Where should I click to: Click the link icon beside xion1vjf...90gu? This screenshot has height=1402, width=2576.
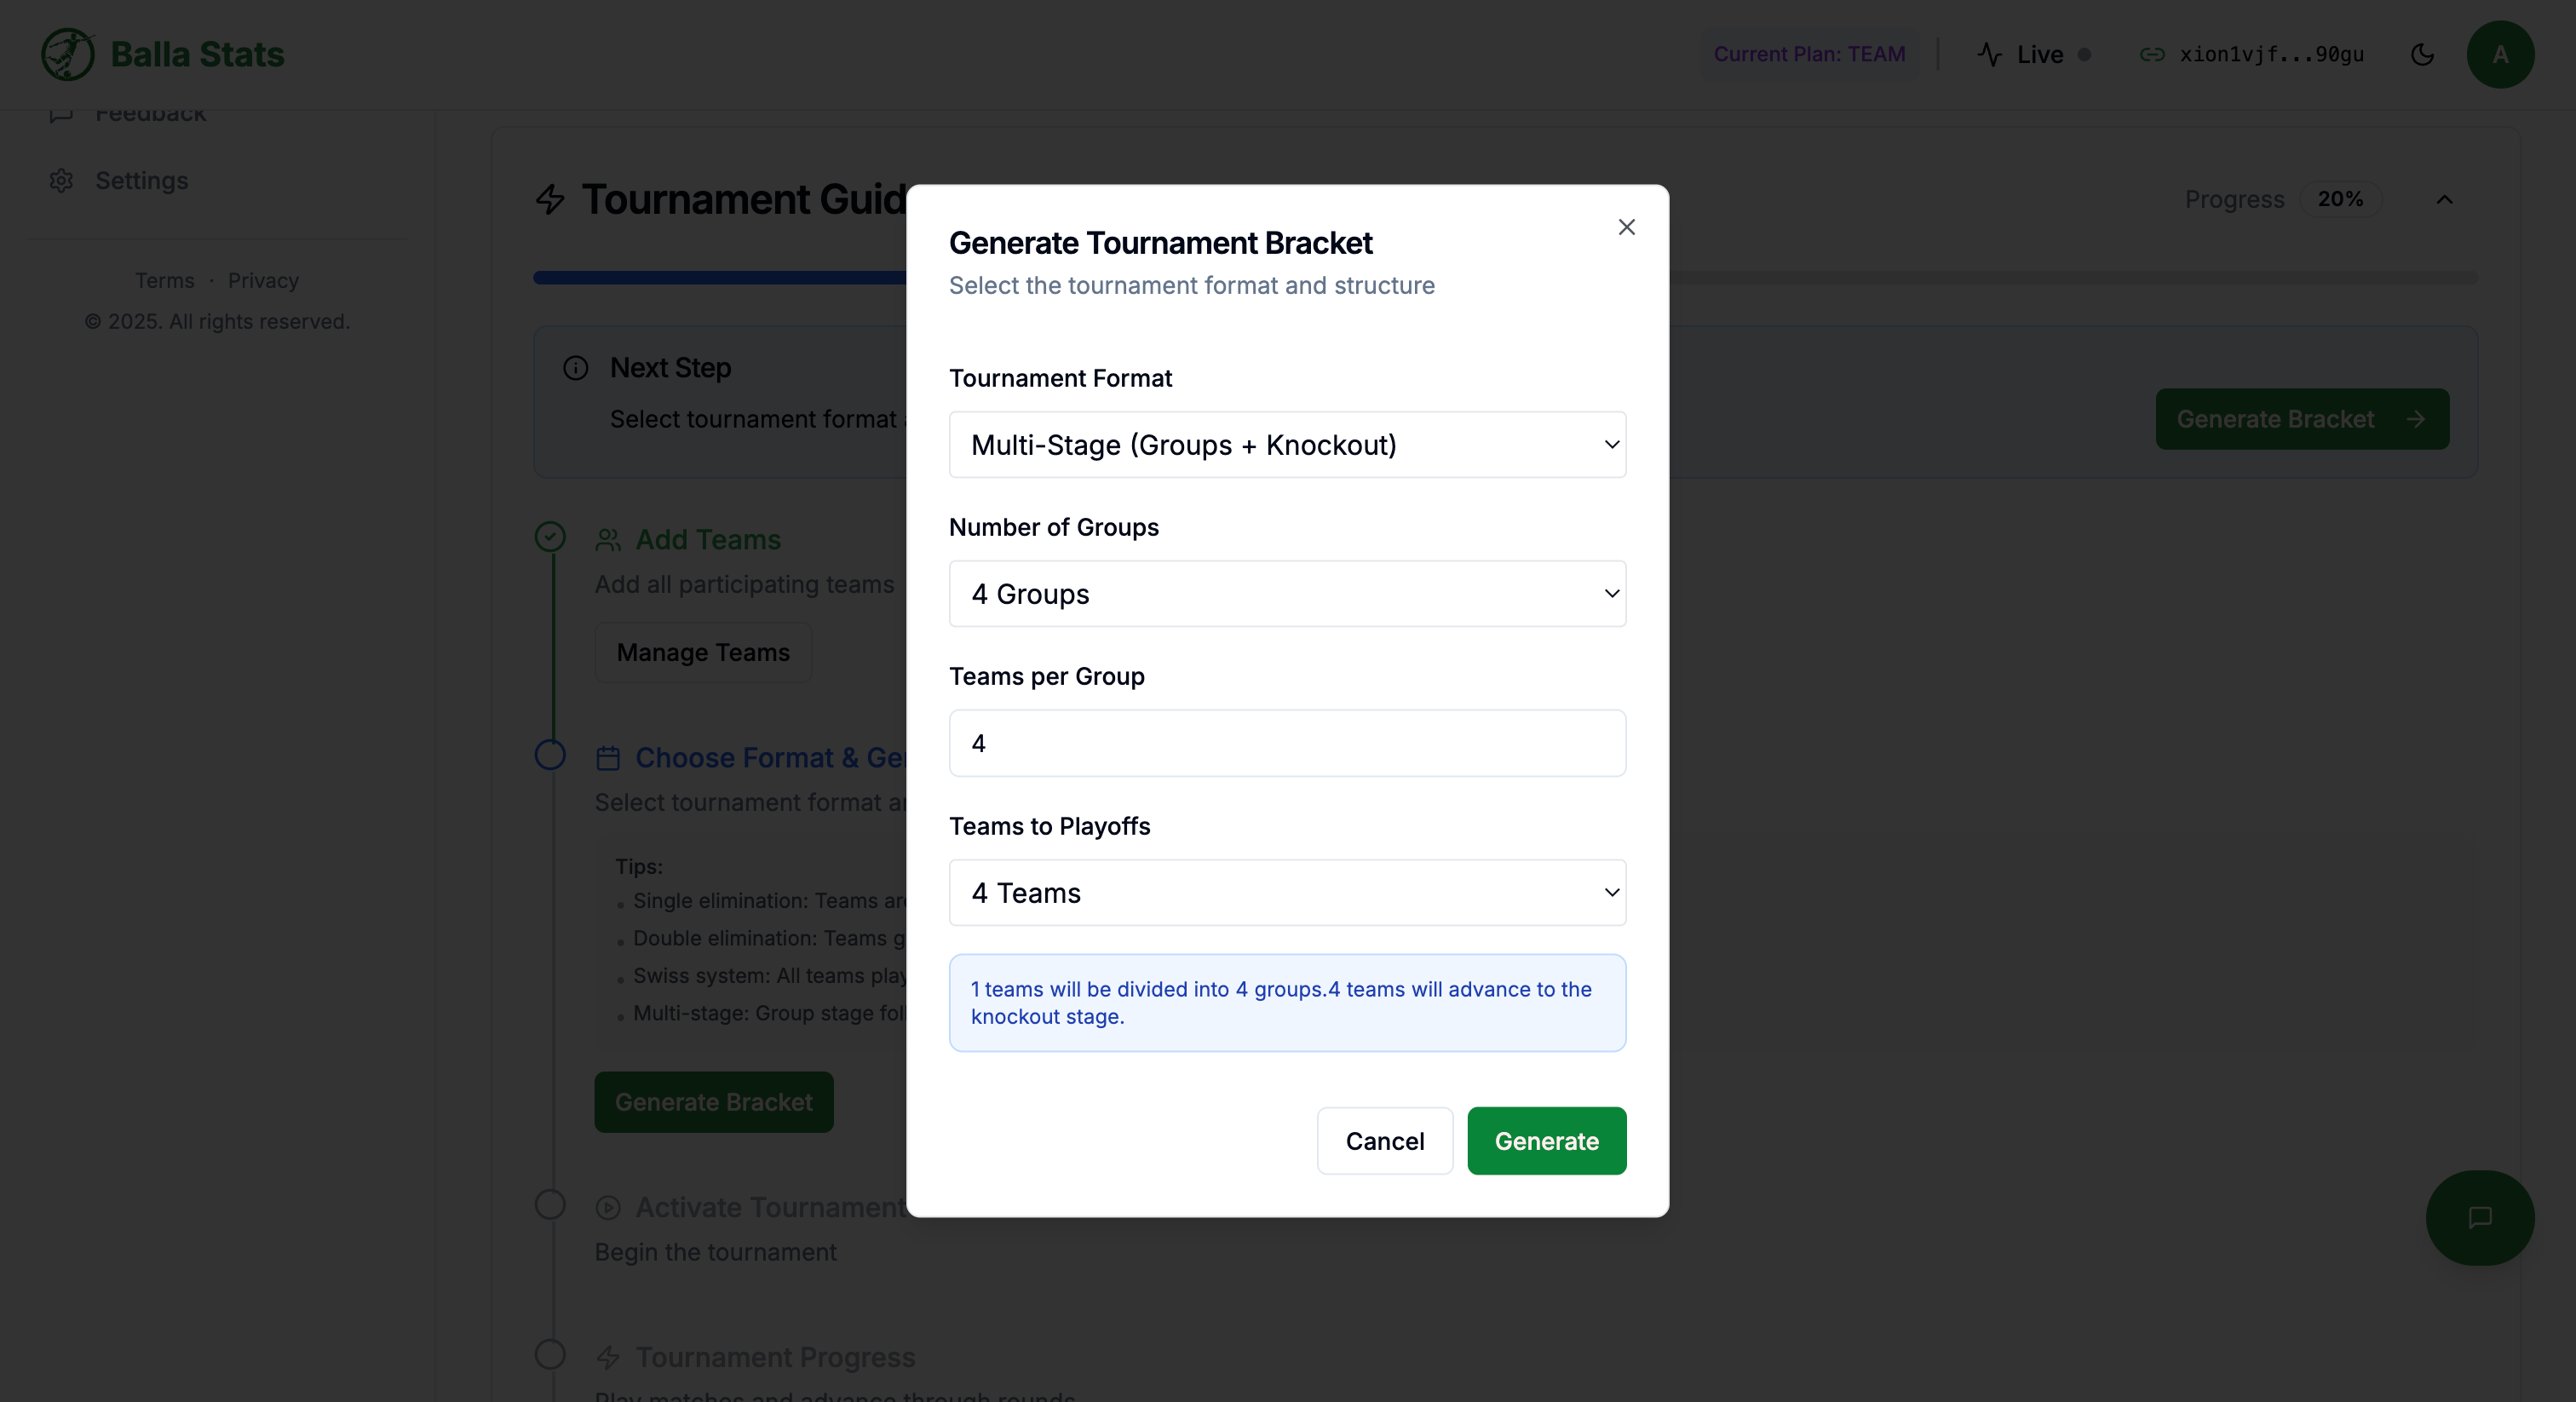2153,55
